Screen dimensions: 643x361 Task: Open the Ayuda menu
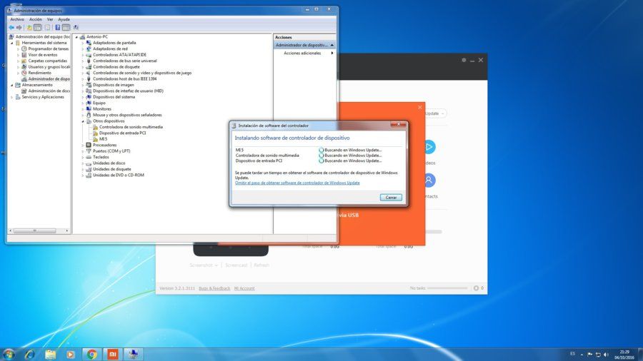pos(64,19)
